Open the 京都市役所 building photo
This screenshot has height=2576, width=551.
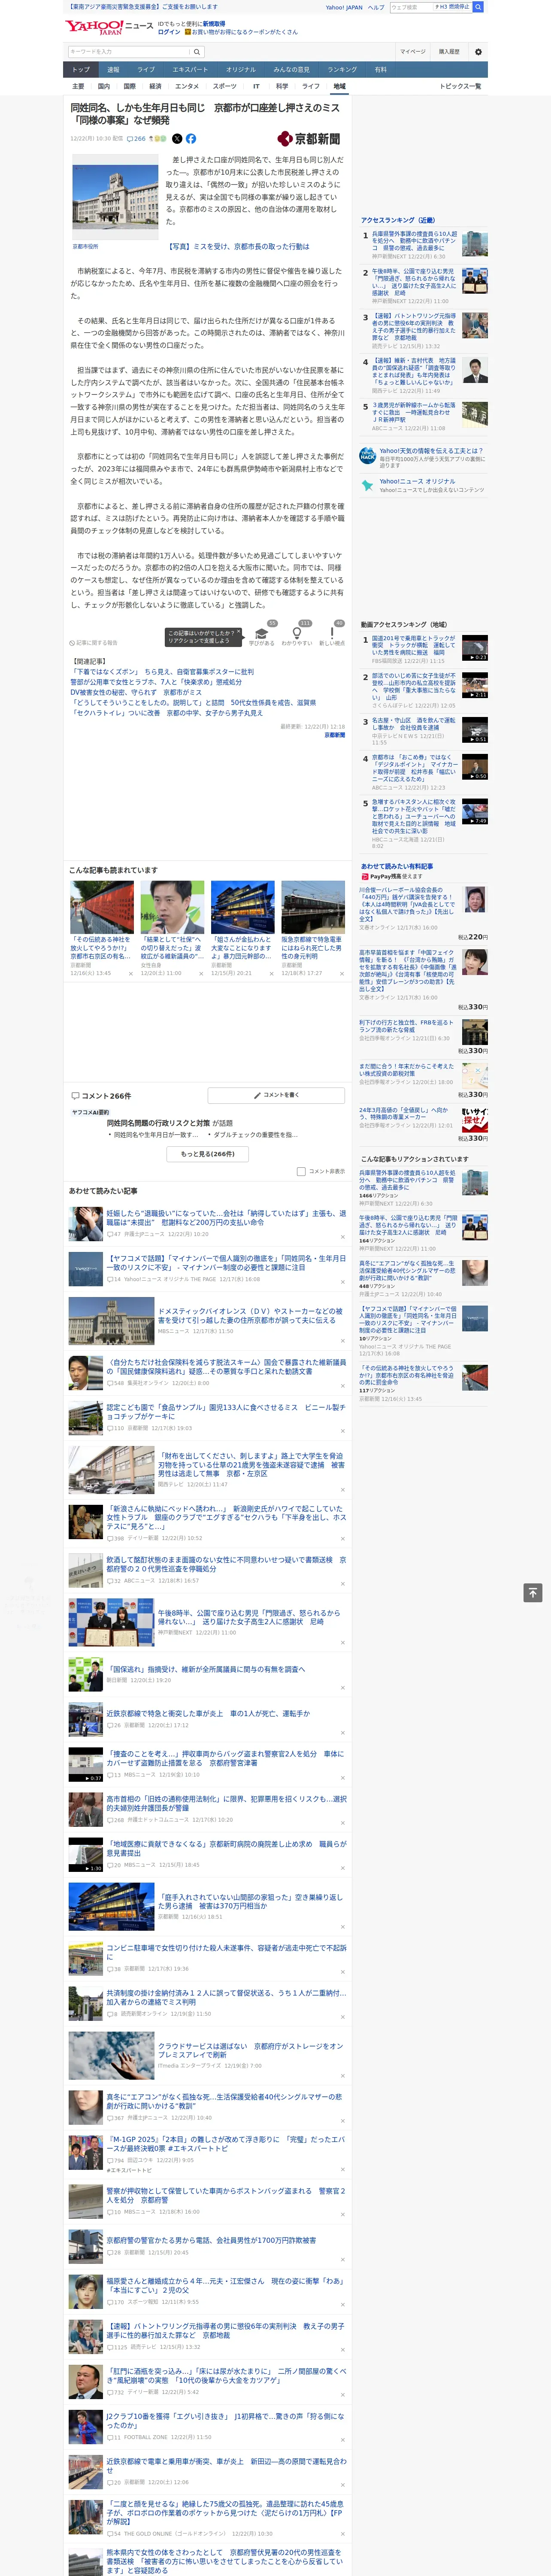click(x=114, y=198)
